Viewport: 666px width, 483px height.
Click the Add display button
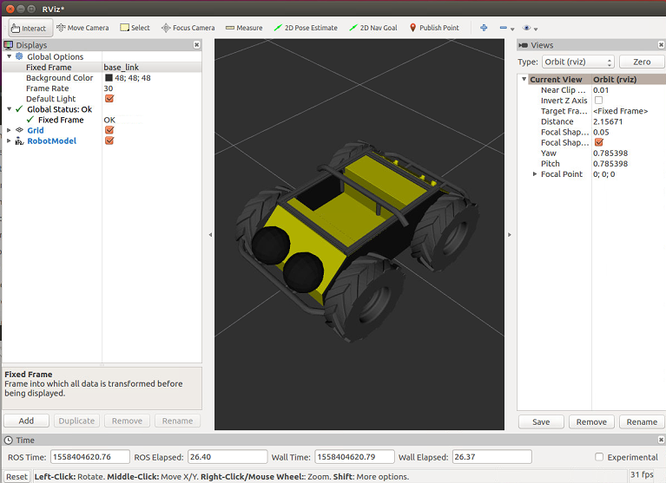point(26,421)
